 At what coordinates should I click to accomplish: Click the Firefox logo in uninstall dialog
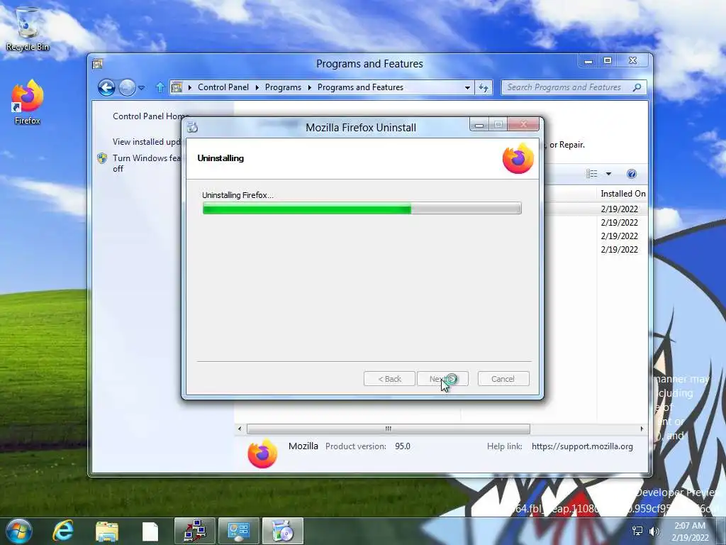point(518,158)
